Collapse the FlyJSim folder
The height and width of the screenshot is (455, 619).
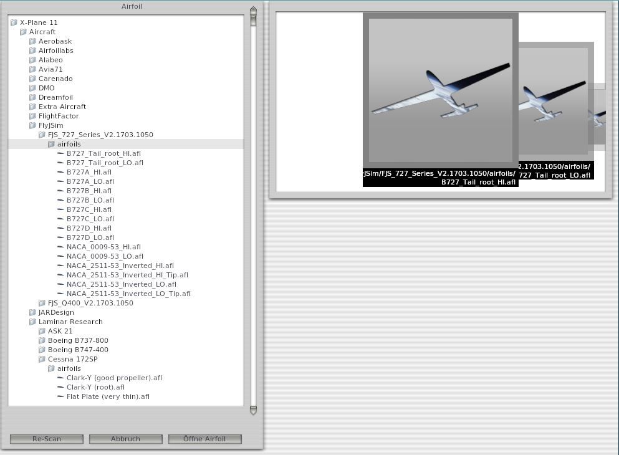click(x=32, y=125)
